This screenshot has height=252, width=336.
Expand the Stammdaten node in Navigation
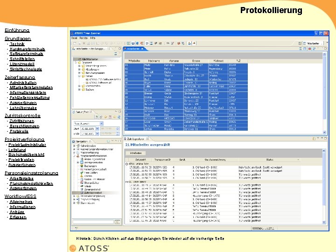coord(74,203)
